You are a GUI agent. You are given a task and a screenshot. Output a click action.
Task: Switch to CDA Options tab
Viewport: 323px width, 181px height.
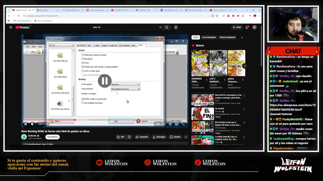tap(124, 46)
